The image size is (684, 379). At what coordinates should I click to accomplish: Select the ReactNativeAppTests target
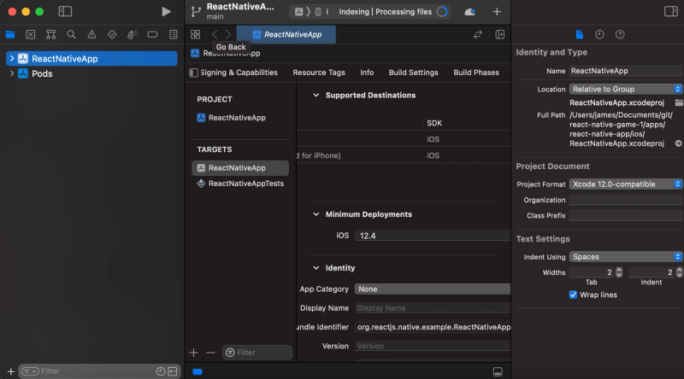(245, 183)
